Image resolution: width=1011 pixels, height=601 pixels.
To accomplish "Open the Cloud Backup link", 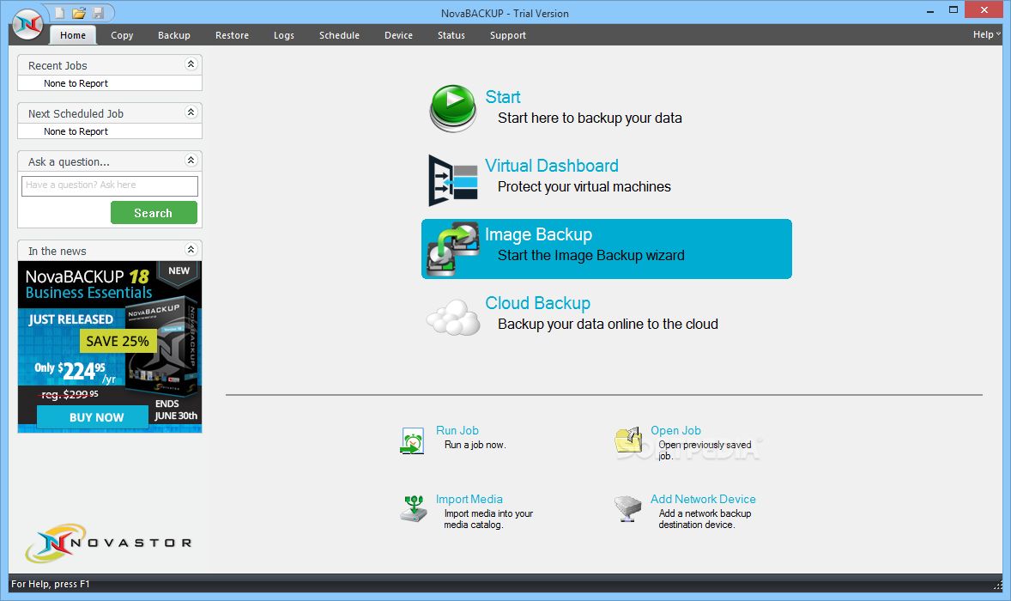I will pos(538,303).
